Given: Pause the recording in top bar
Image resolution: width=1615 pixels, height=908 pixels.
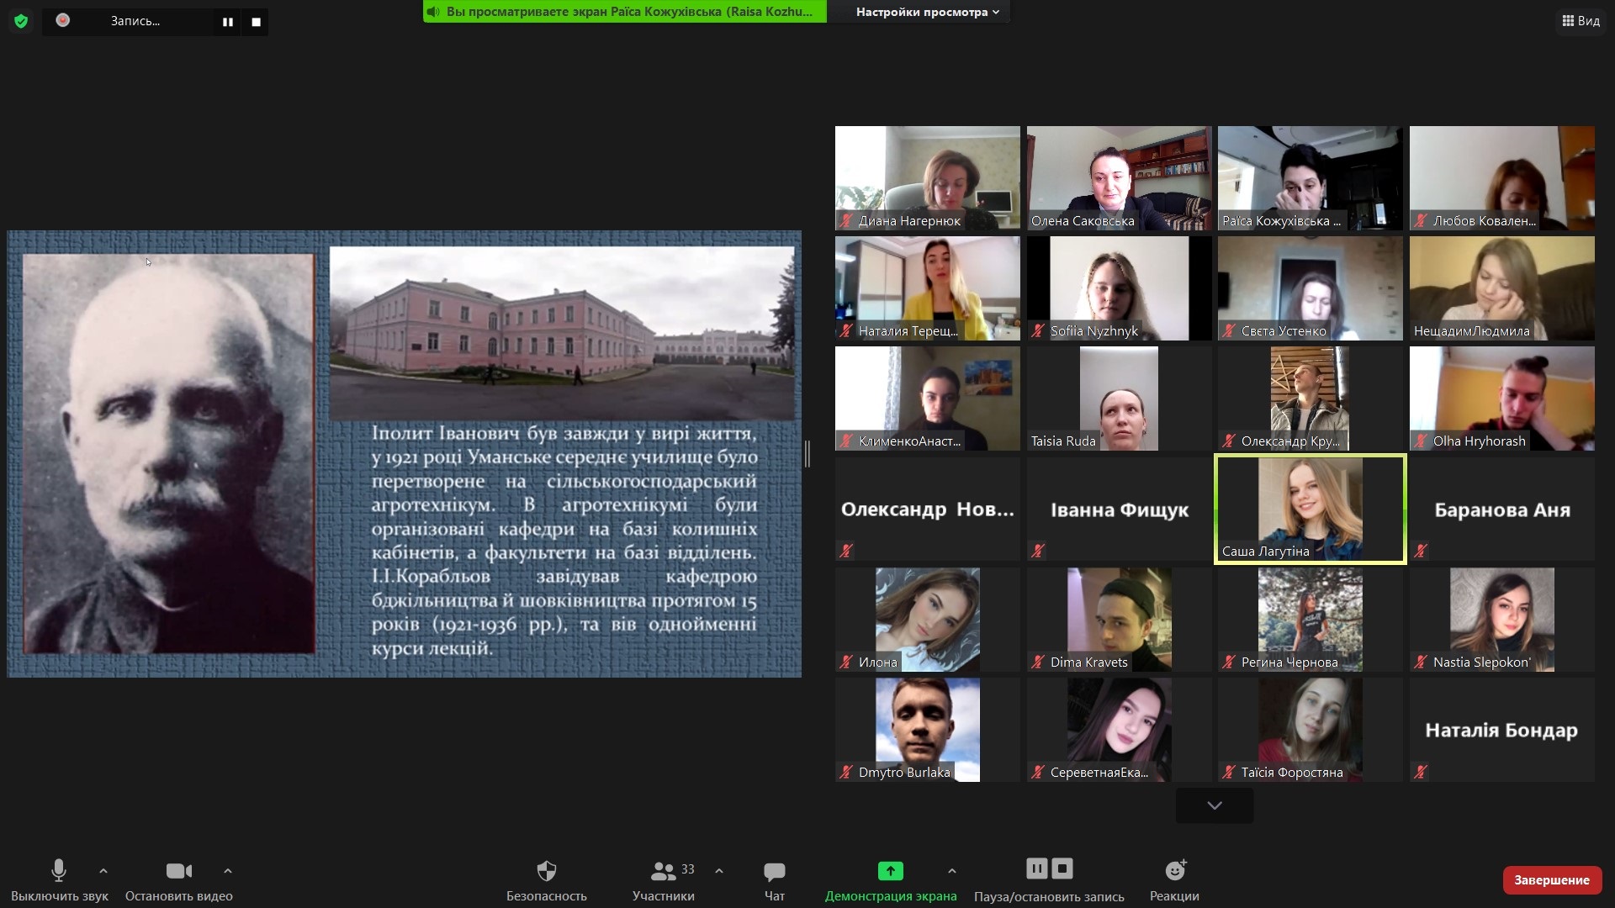Looking at the screenshot, I should [227, 22].
